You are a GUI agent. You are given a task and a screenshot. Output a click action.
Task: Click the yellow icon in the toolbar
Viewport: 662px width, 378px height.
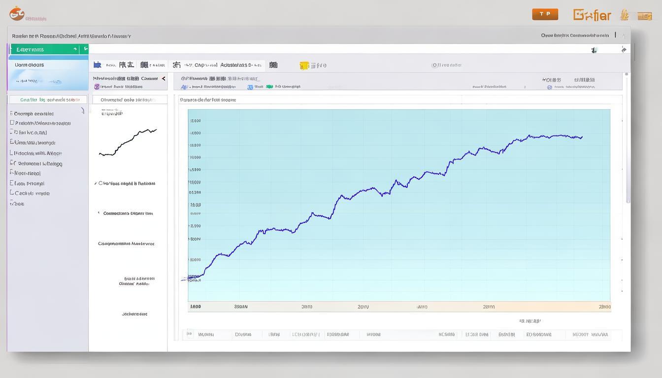(x=304, y=65)
